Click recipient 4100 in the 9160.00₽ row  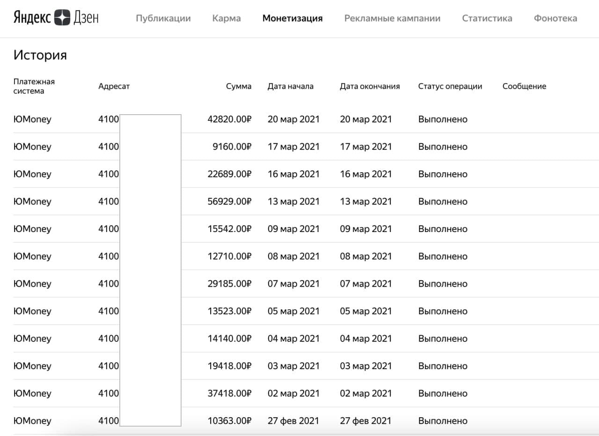pos(109,146)
